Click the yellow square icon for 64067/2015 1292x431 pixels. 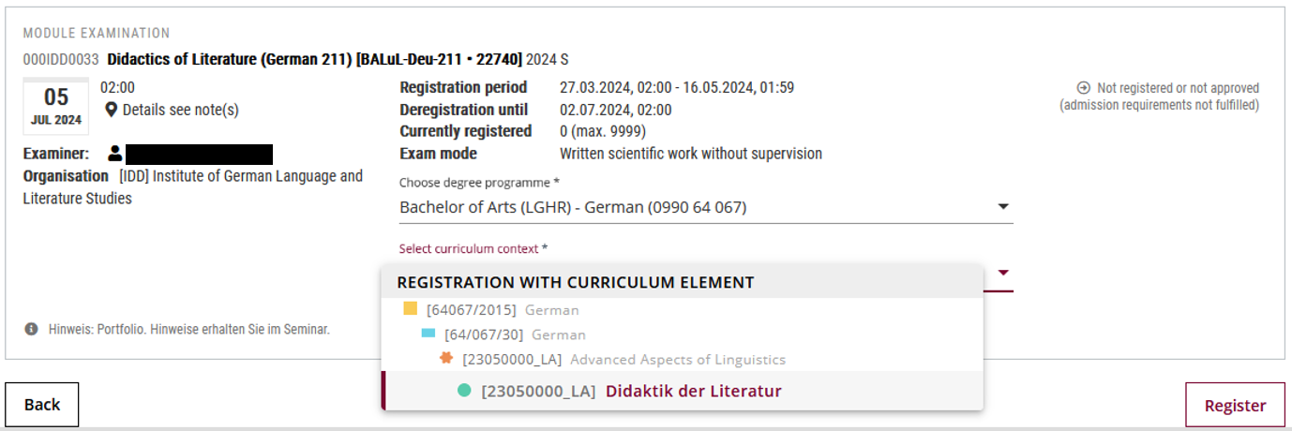(410, 308)
